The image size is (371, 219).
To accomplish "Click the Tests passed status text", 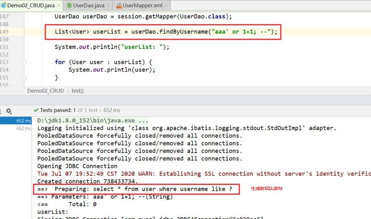I will 80,110.
